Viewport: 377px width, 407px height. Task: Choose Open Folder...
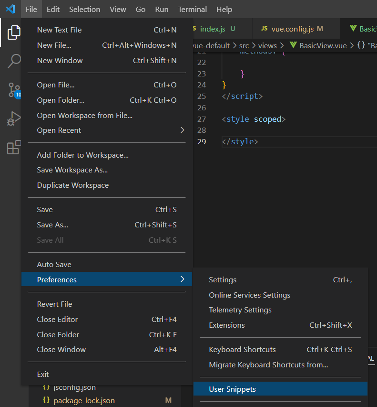[x=107, y=100]
